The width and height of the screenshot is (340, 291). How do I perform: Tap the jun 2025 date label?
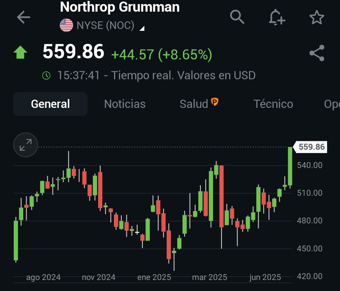click(265, 277)
